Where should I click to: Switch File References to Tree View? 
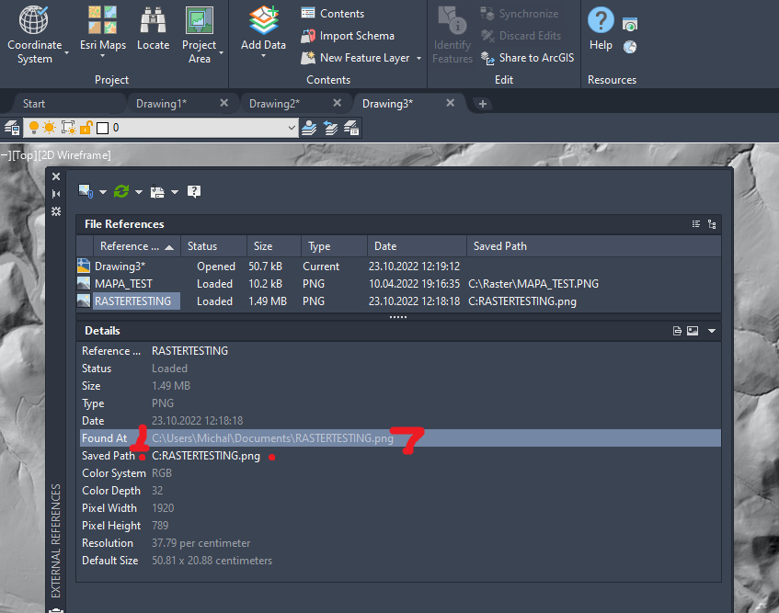tap(712, 223)
